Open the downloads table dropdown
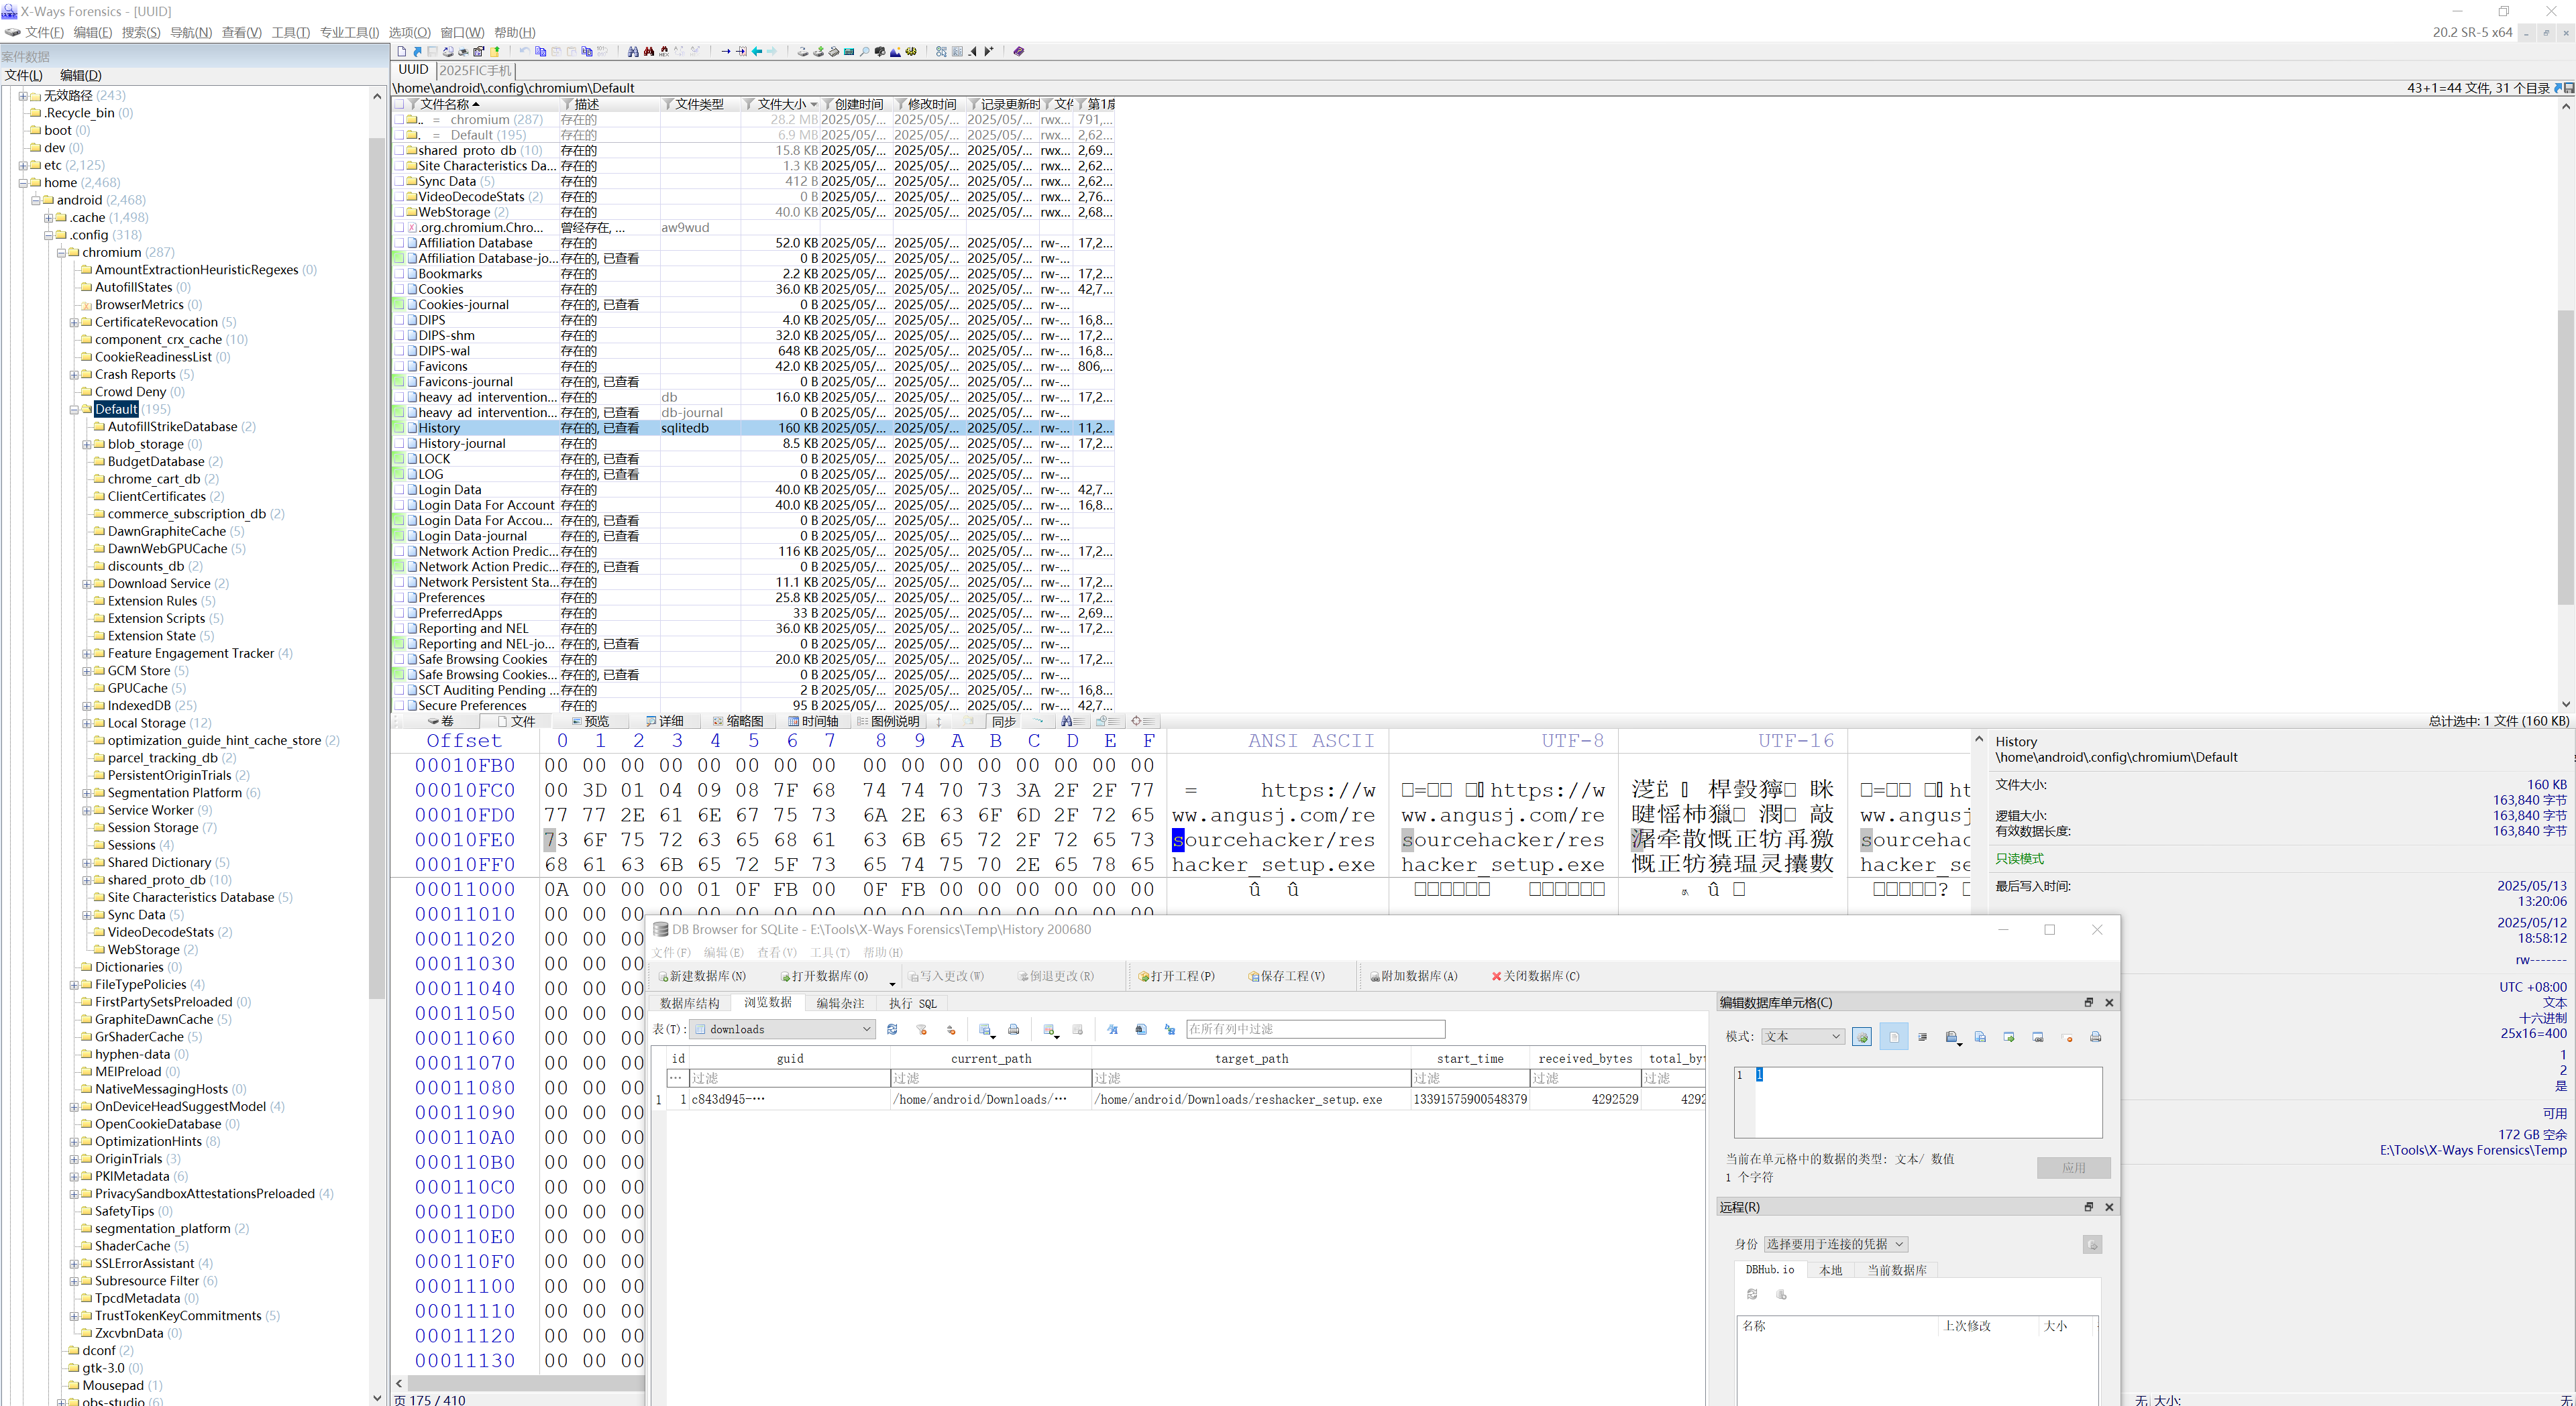Image resolution: width=2576 pixels, height=1406 pixels. (866, 1029)
